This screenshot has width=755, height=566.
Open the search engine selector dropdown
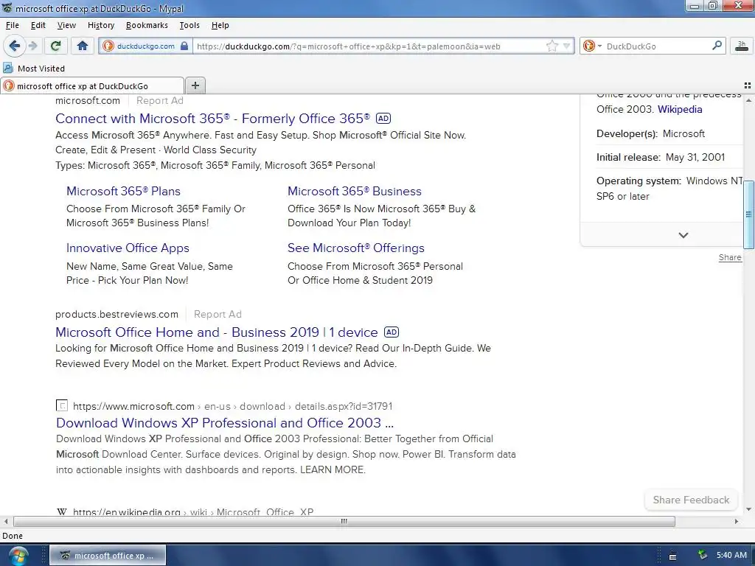[592, 46]
